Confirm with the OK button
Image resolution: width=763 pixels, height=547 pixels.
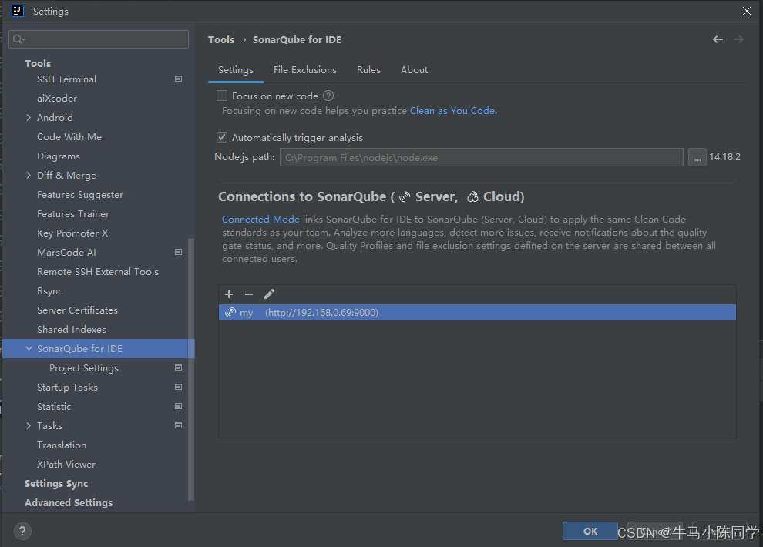[590, 531]
